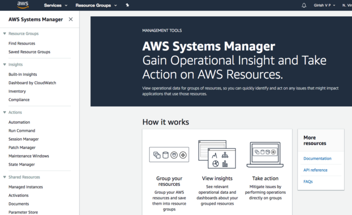This screenshot has height=215, width=352.
Task: Click the Group your resources title
Action: click(169, 181)
